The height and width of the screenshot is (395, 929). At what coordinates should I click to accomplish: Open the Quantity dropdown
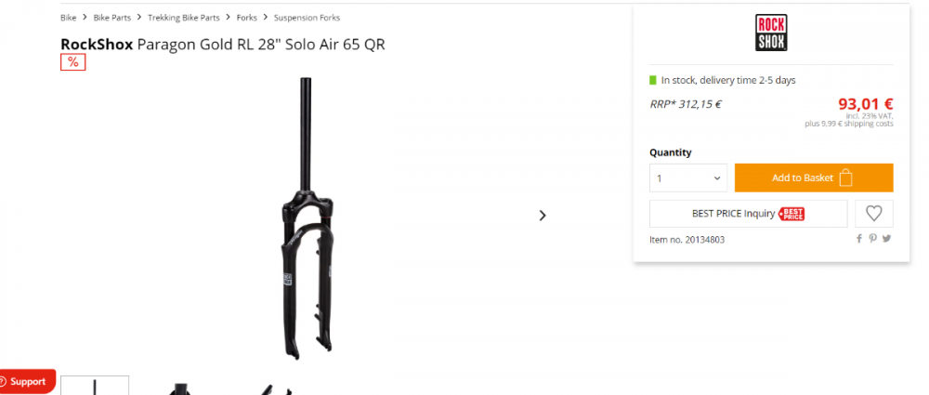coord(688,178)
